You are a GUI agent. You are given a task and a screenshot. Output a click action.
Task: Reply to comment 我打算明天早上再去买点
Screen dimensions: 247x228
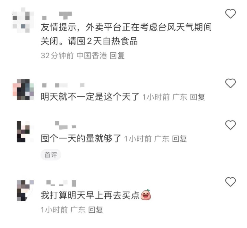coord(95,210)
